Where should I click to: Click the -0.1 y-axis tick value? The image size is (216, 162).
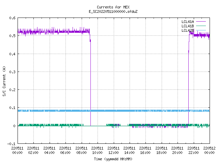pyautogui.click(x=11, y=144)
